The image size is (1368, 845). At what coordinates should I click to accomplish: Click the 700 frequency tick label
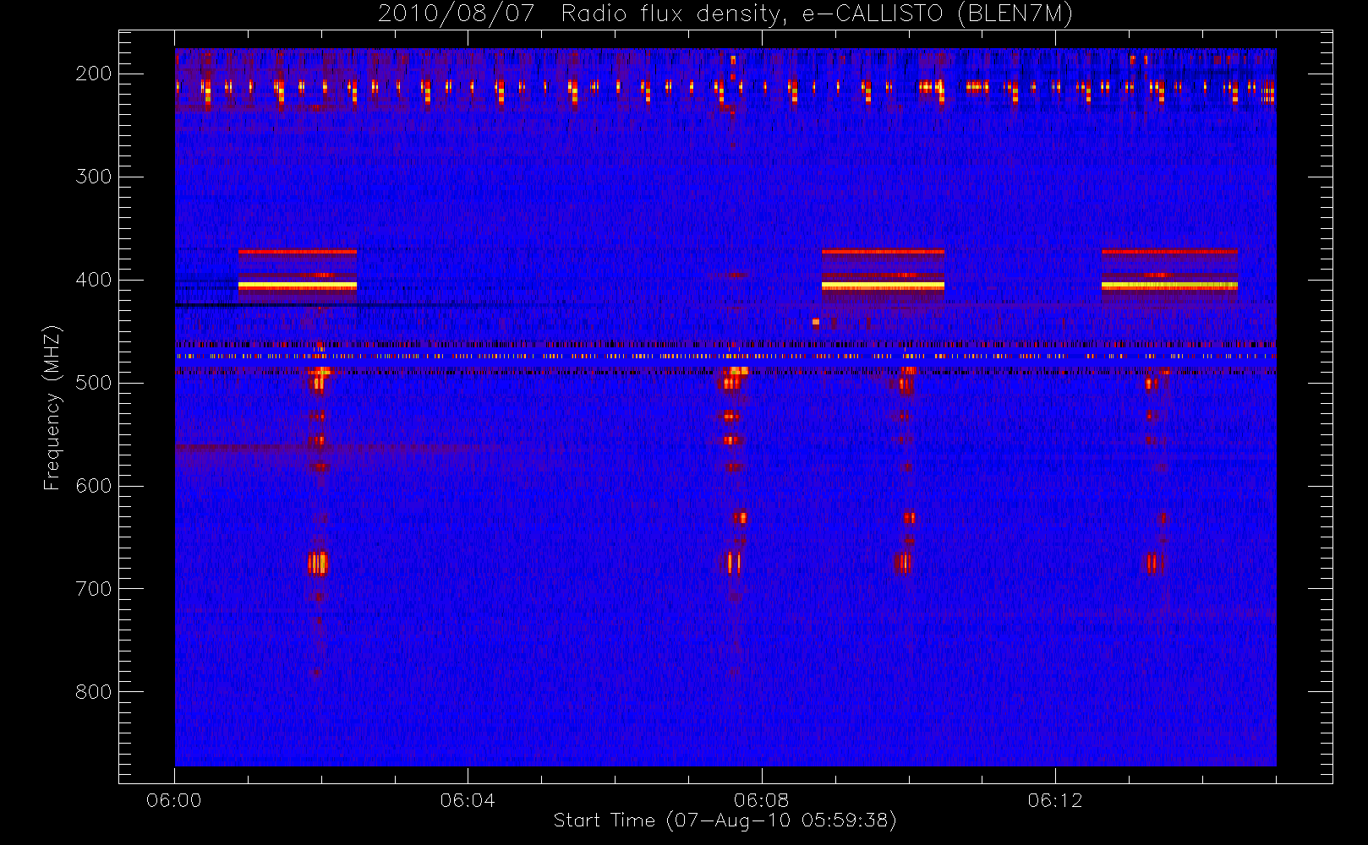[94, 589]
